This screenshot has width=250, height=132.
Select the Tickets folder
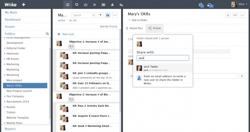(x=11, y=112)
